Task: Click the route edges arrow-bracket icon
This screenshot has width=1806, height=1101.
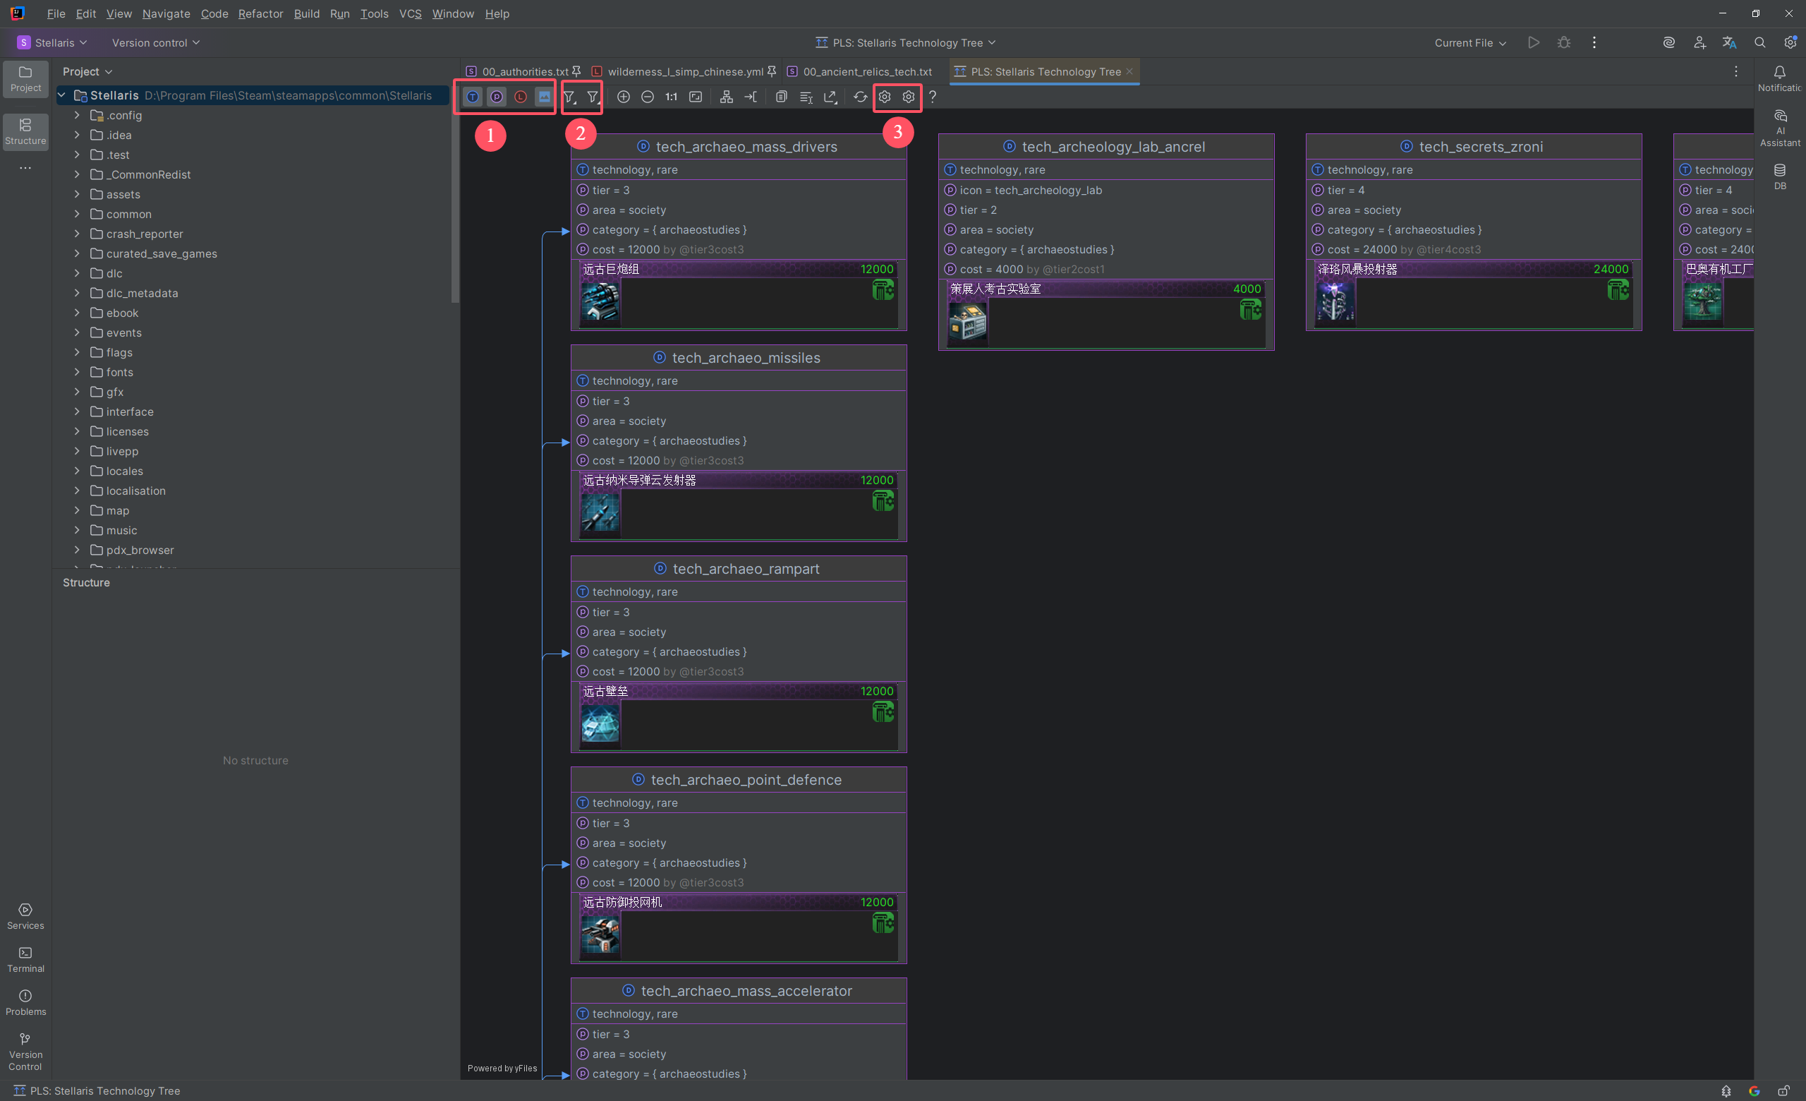Action: coord(751,97)
